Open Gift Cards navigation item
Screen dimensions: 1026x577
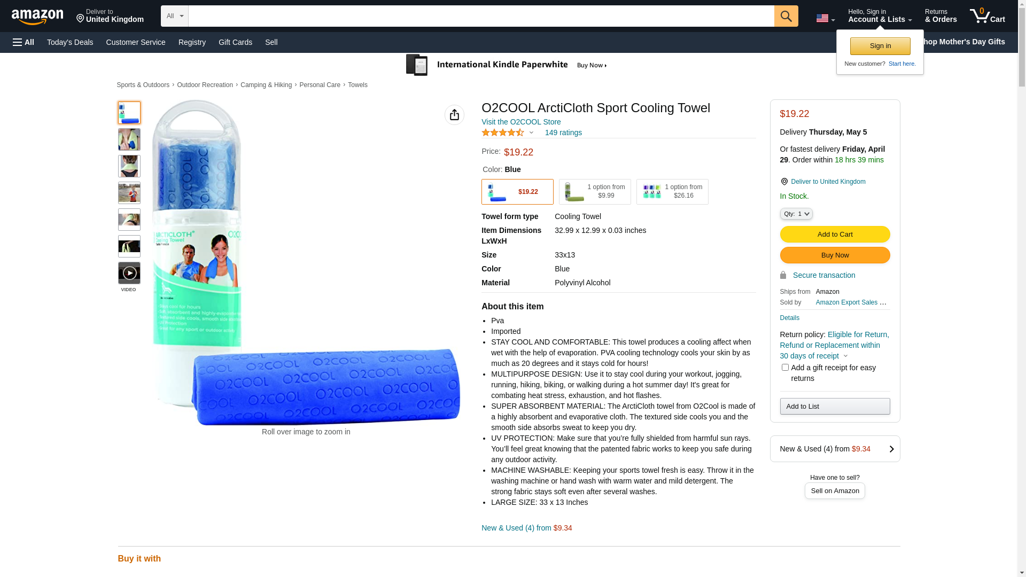tap(235, 42)
